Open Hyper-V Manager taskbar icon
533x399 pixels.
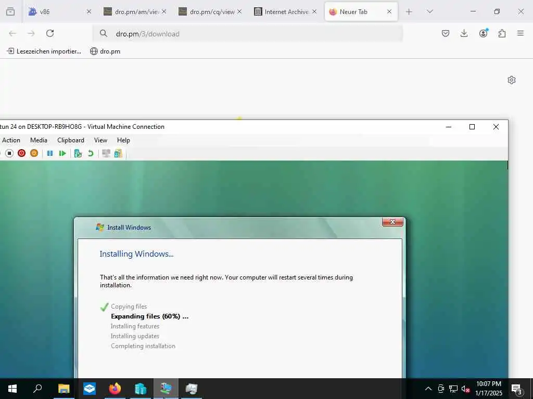coord(141,389)
